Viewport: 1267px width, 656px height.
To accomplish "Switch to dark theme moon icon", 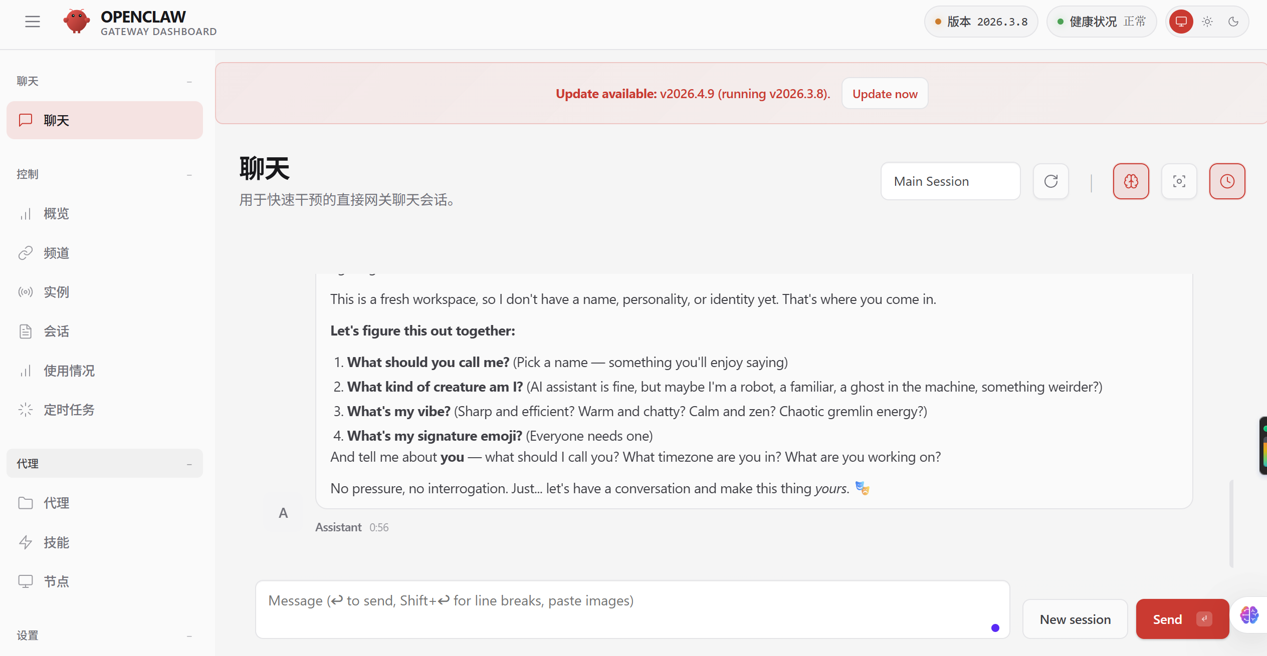I will (x=1233, y=22).
